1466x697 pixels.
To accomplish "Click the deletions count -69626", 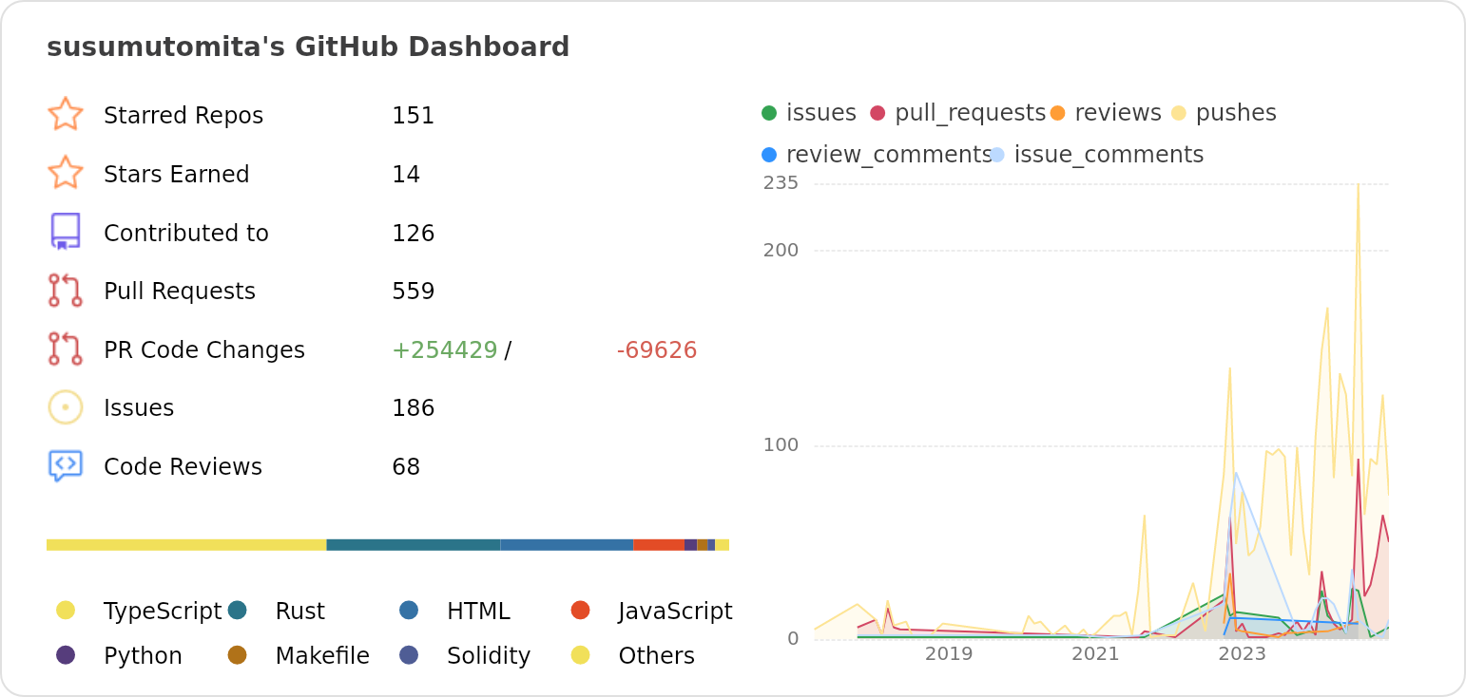I will pos(657,350).
